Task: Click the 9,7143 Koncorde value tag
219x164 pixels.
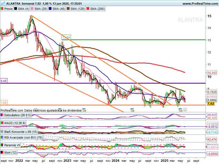Action: (x=213, y=132)
